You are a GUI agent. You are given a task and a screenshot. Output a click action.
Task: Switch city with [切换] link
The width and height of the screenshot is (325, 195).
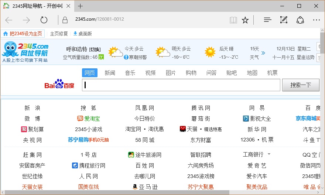pyautogui.click(x=95, y=49)
